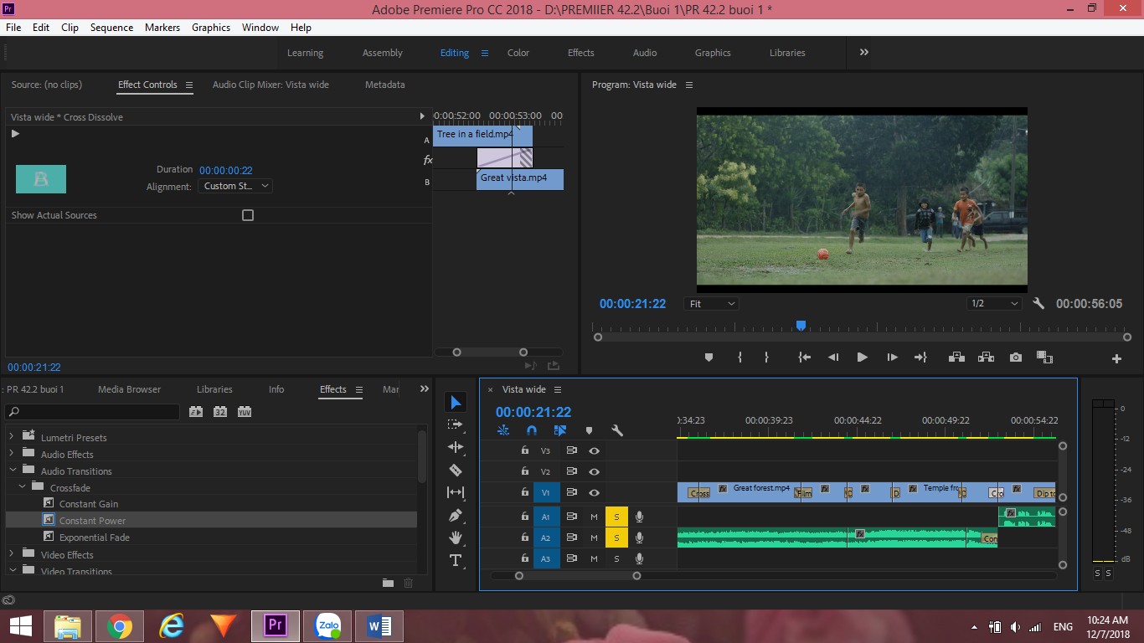The height and width of the screenshot is (643, 1144).
Task: Click the Duration timecode value
Action: tap(226, 170)
